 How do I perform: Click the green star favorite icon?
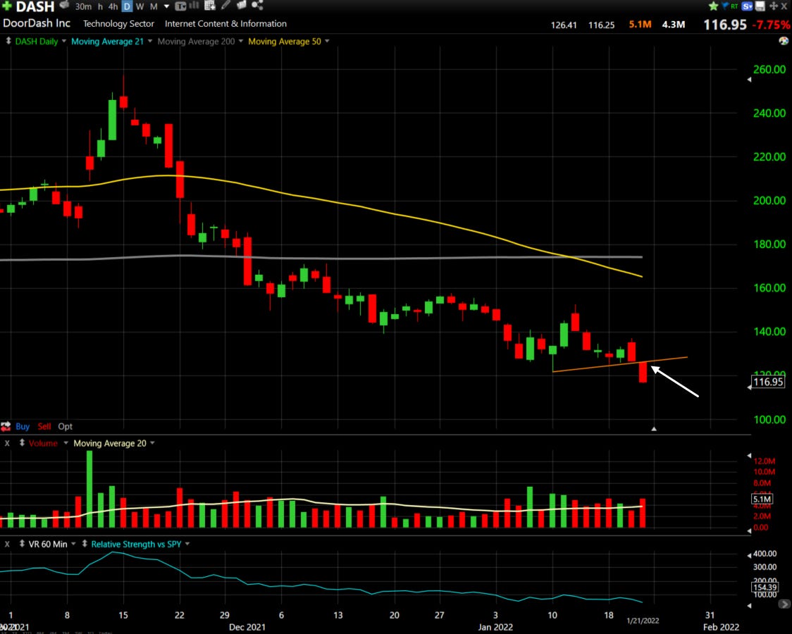[x=713, y=6]
